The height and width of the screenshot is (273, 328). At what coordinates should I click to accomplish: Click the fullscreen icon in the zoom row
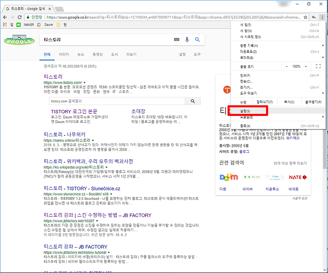click(x=318, y=66)
